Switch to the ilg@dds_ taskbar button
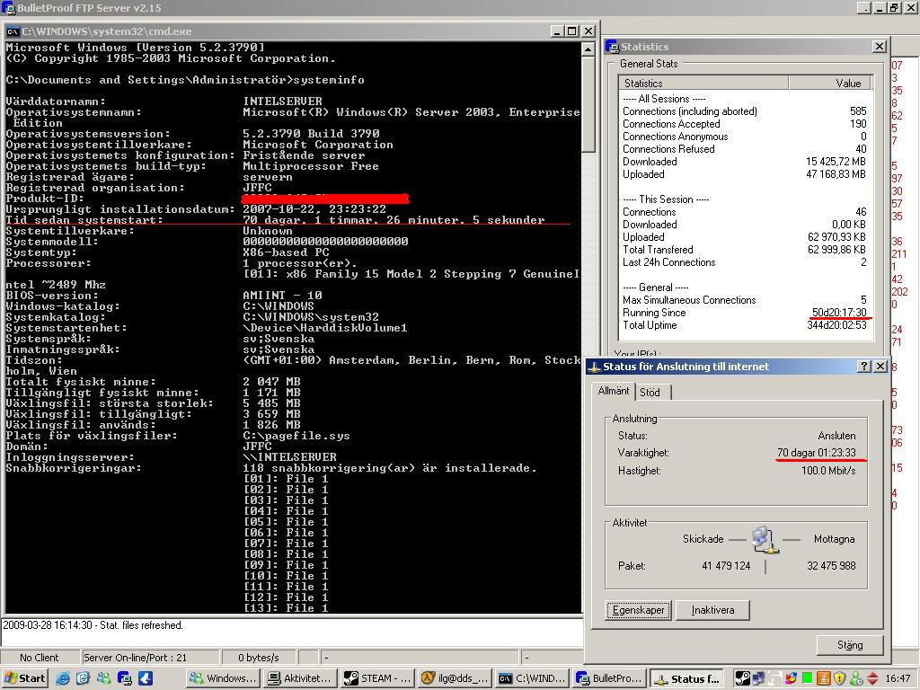 456,678
